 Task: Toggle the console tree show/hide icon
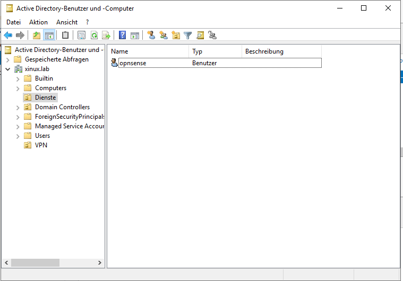pyautogui.click(x=49, y=36)
